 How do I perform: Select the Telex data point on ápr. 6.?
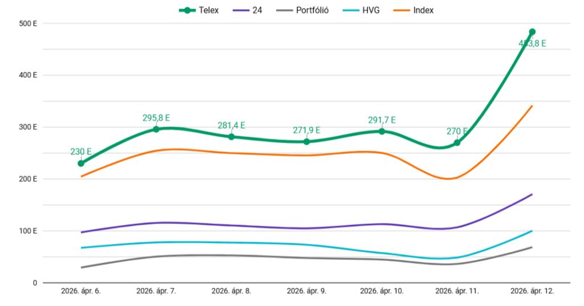pyautogui.click(x=81, y=164)
